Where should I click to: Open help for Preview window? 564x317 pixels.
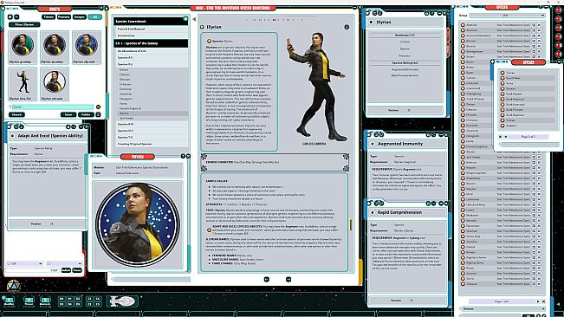point(183,157)
